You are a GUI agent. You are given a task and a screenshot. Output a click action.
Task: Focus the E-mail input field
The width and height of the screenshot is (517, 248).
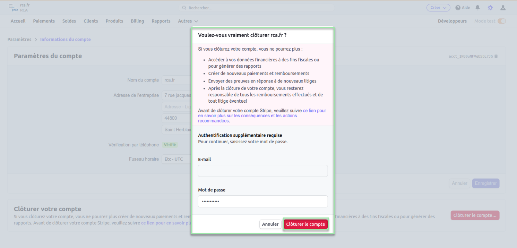coord(263,171)
